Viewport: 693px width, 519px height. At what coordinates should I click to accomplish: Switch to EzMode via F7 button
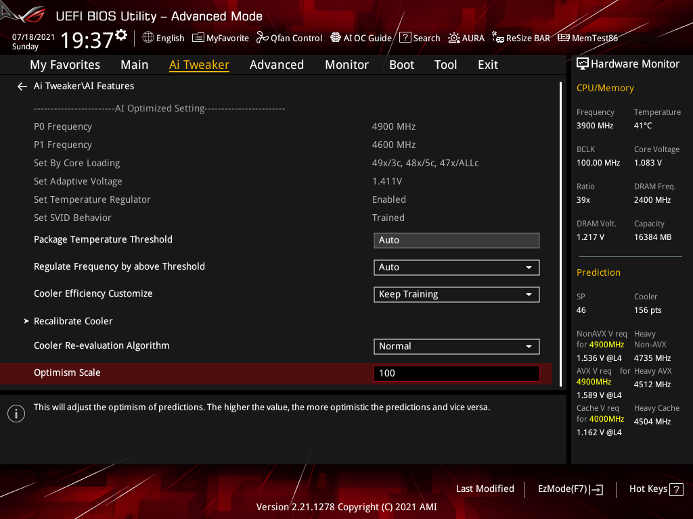[x=570, y=489]
